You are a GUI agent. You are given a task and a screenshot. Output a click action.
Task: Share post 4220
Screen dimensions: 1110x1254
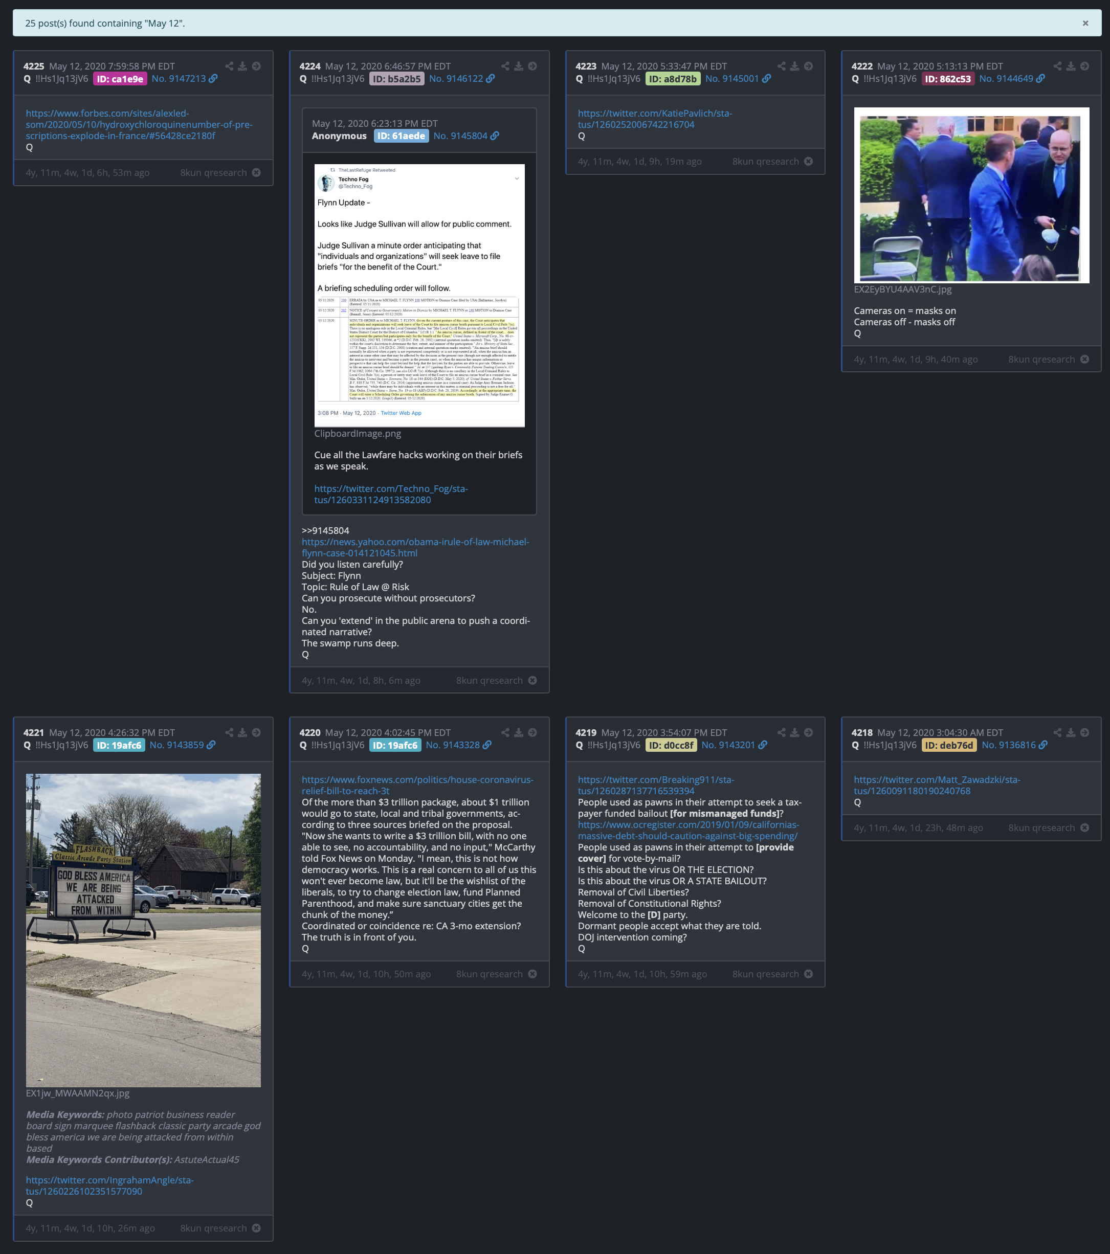pyautogui.click(x=505, y=732)
